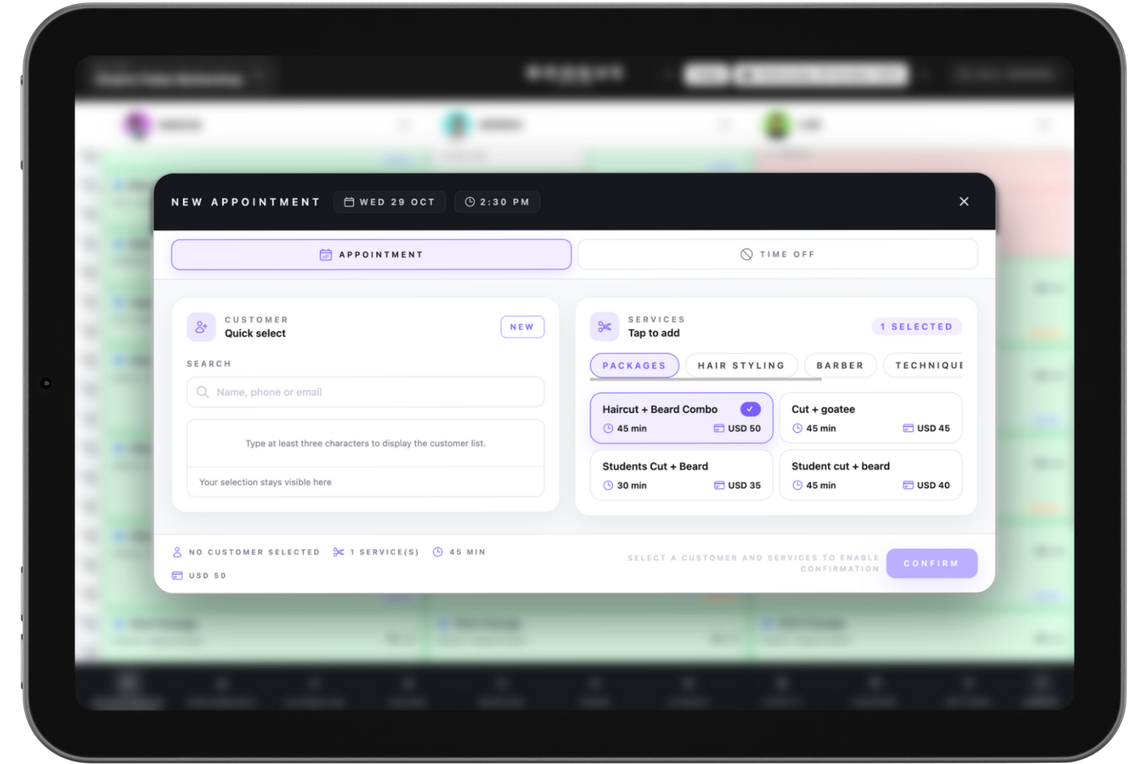Click the 1 Selected badge
Image resolution: width=1147 pixels, height=764 pixels.
coord(916,327)
